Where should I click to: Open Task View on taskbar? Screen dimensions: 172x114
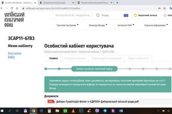[17, 111]
